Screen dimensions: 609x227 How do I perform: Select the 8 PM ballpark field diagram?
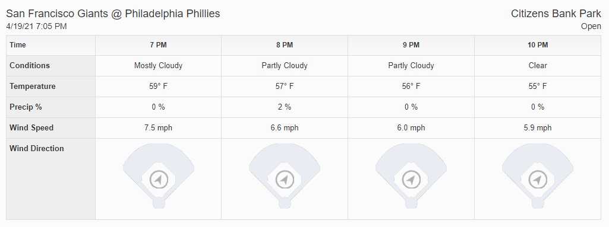(x=285, y=176)
